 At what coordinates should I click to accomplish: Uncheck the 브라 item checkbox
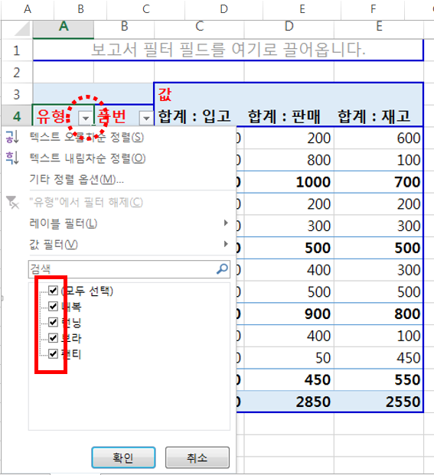point(54,337)
